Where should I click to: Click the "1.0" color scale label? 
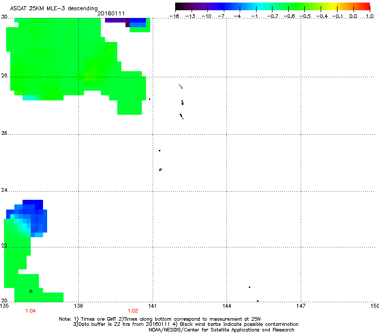coord(370,16)
